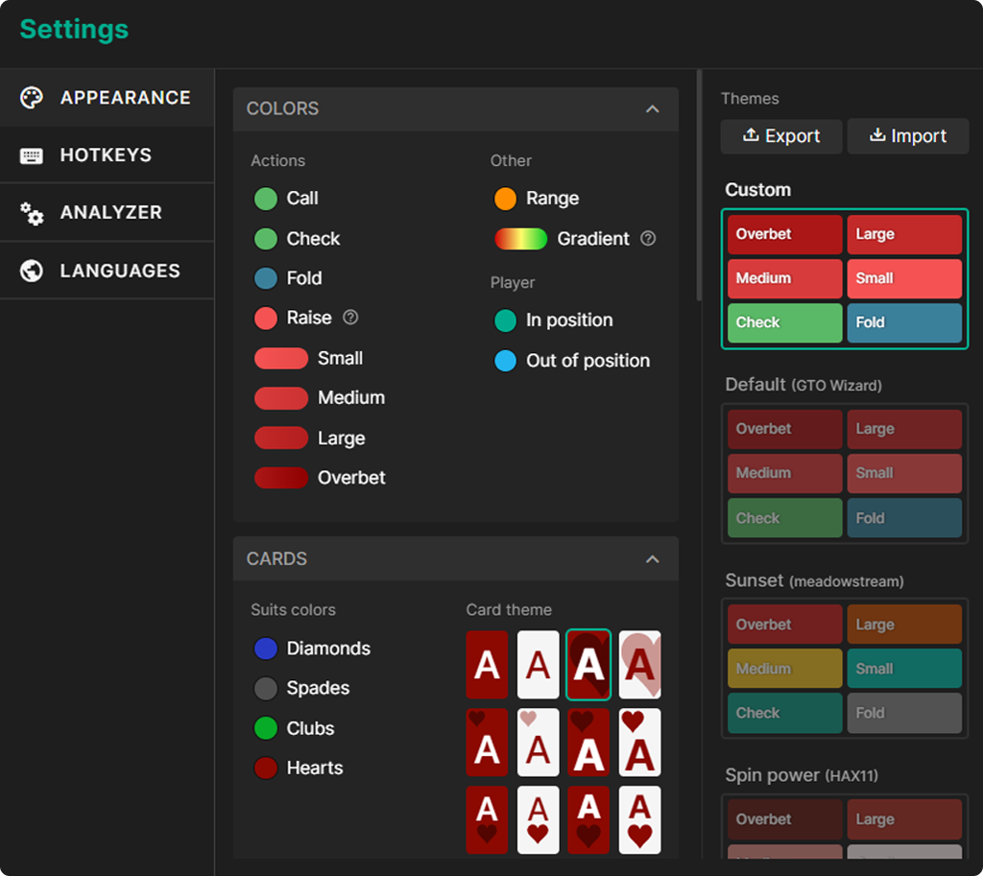Click the Spin power (HAX11) theme title
Image resolution: width=983 pixels, height=876 pixels.
[802, 775]
